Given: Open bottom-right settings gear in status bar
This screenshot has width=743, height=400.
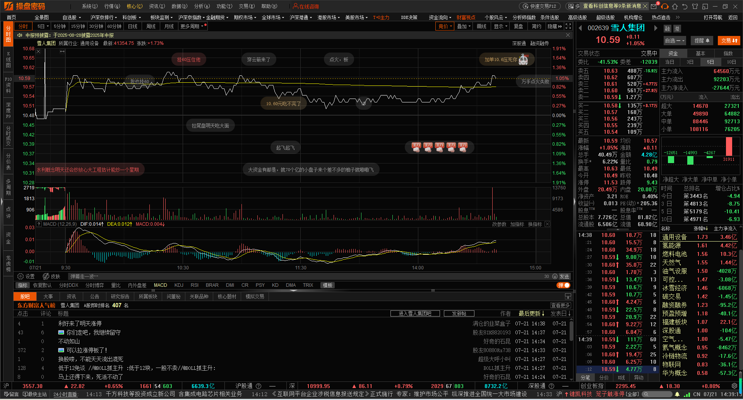Looking at the screenshot, I should 734,386.
